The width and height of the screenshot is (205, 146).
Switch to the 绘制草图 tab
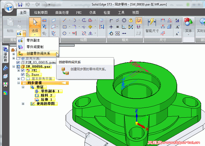(41, 12)
